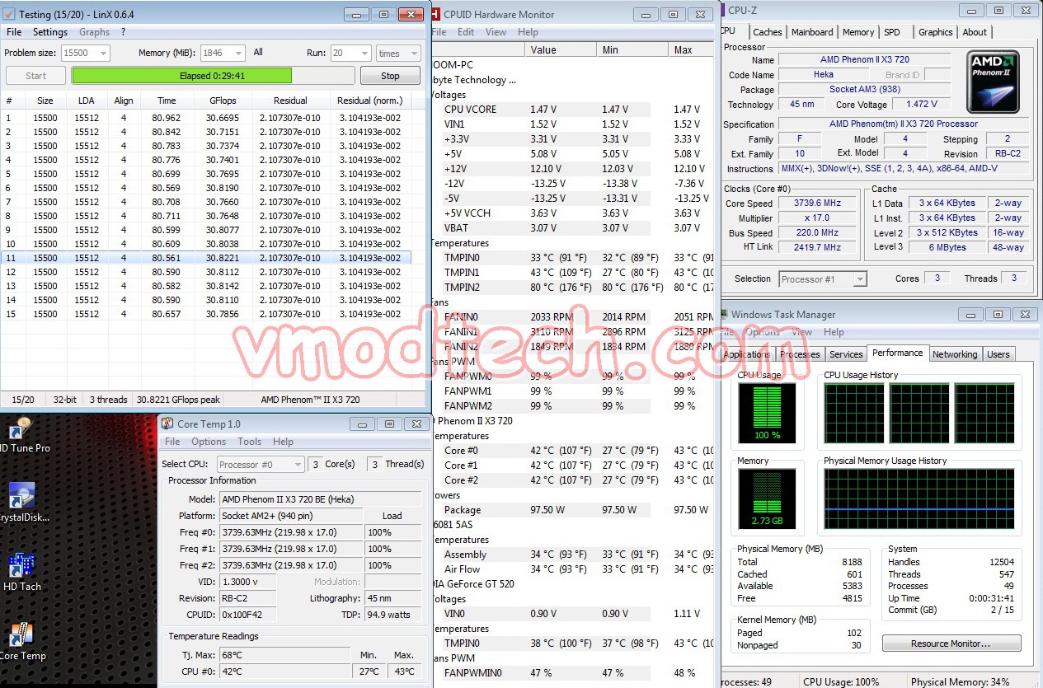Click the Core Voltage 1.472 V field in CPU-Z
This screenshot has height=688, width=1043.
coord(921,105)
